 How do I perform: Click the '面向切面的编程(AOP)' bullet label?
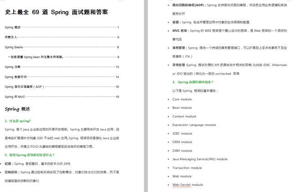click(x=188, y=5)
